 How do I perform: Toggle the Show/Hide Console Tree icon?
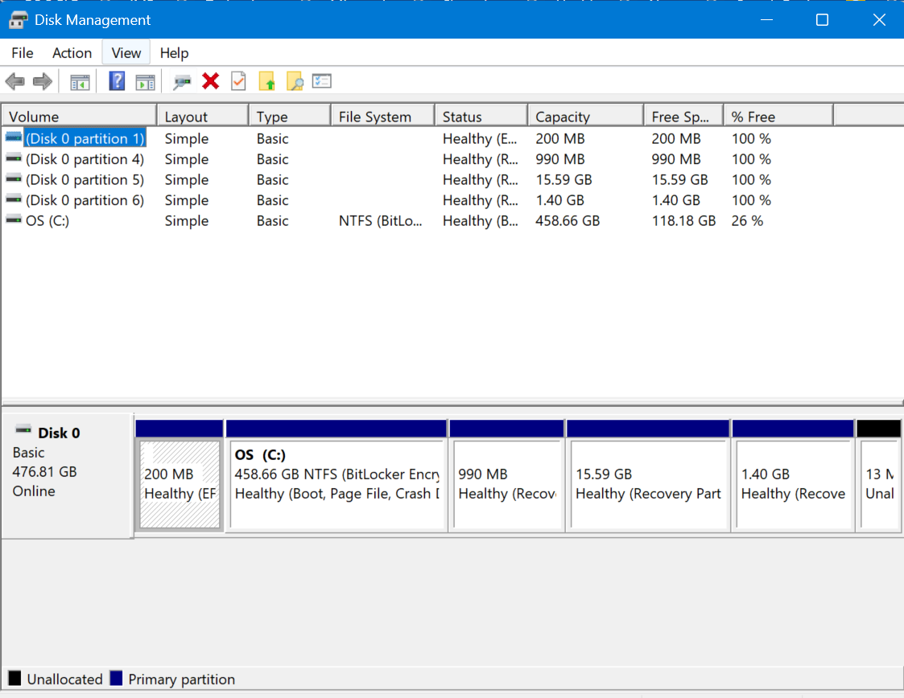click(78, 80)
